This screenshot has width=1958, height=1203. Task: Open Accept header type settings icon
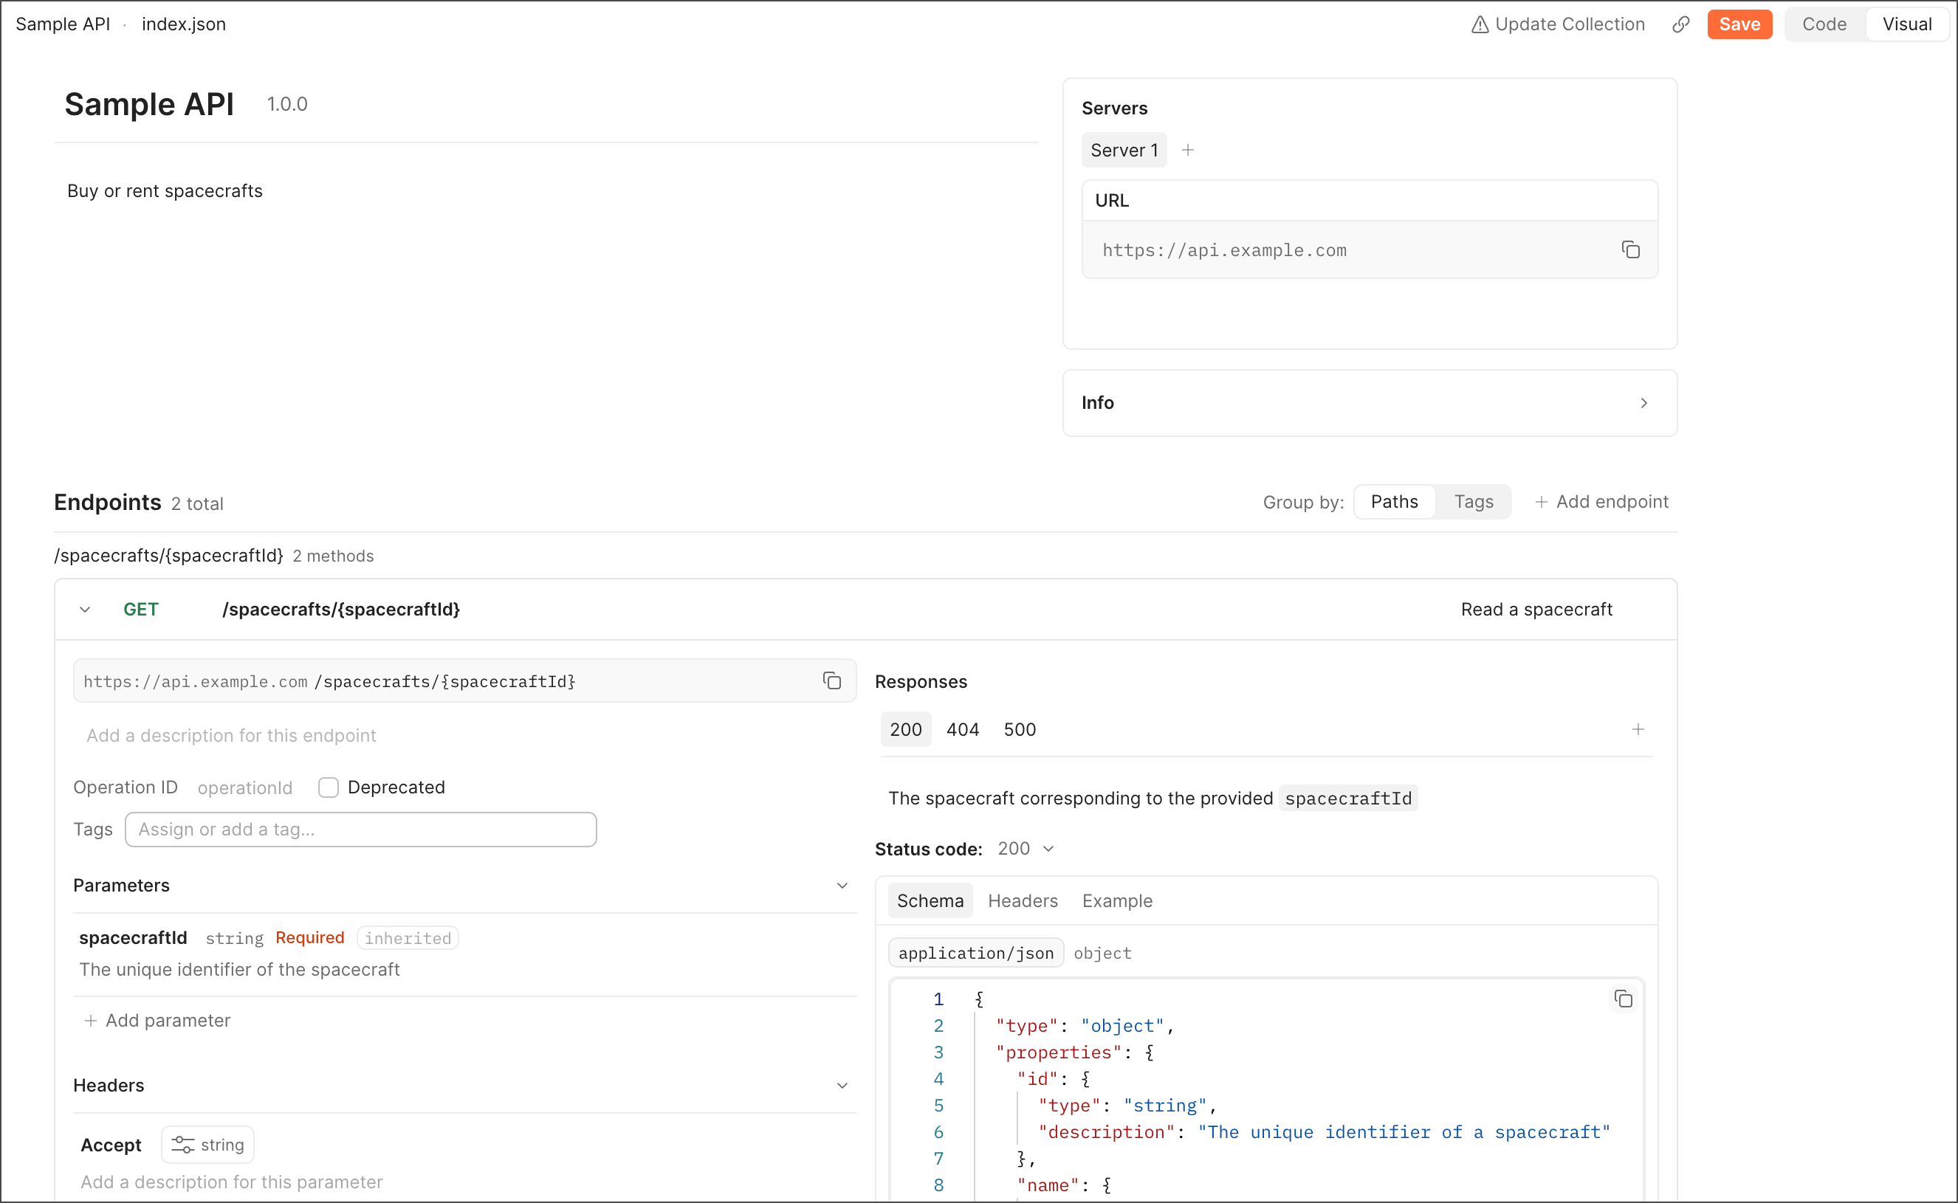coord(183,1144)
